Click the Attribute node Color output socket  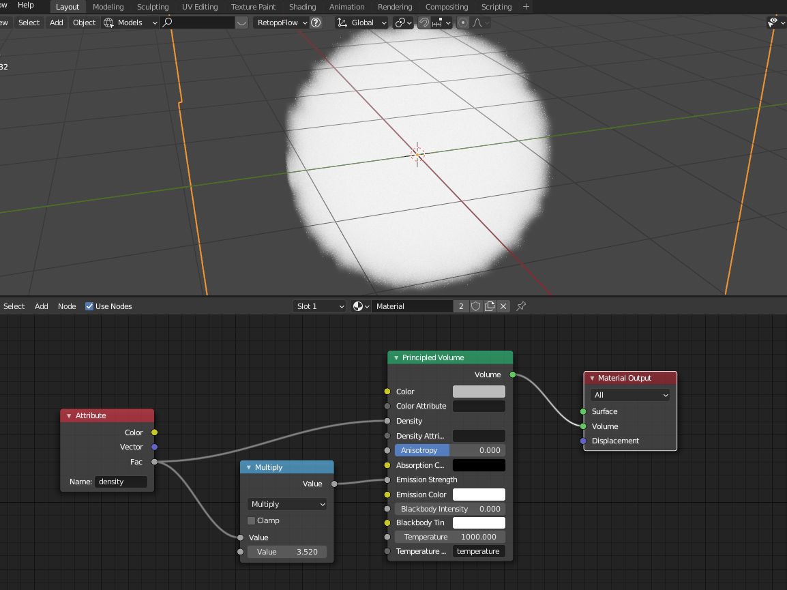[x=155, y=432]
